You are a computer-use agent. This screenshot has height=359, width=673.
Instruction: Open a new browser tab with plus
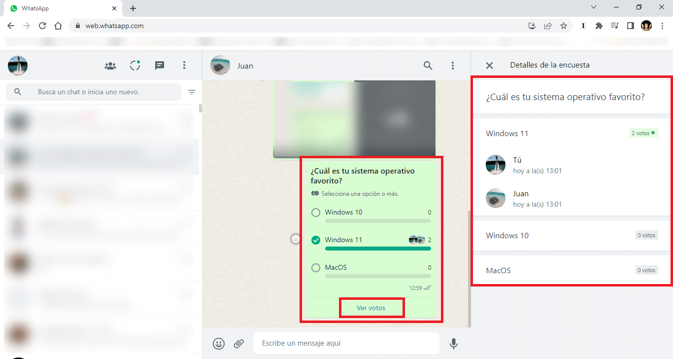pos(133,8)
